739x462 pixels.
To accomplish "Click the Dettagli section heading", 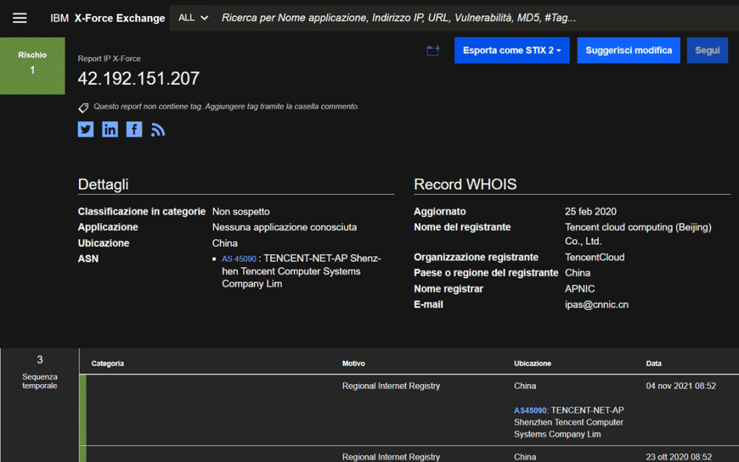I will click(x=103, y=184).
